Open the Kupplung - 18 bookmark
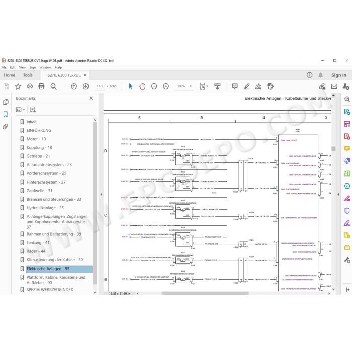Screen dimensions: 352x352 point(39,147)
